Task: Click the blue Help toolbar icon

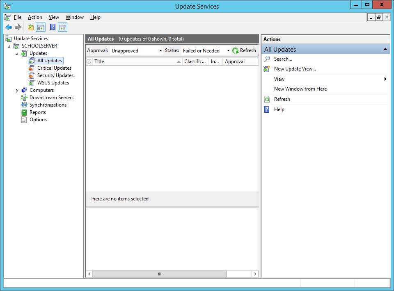Action: [53, 27]
